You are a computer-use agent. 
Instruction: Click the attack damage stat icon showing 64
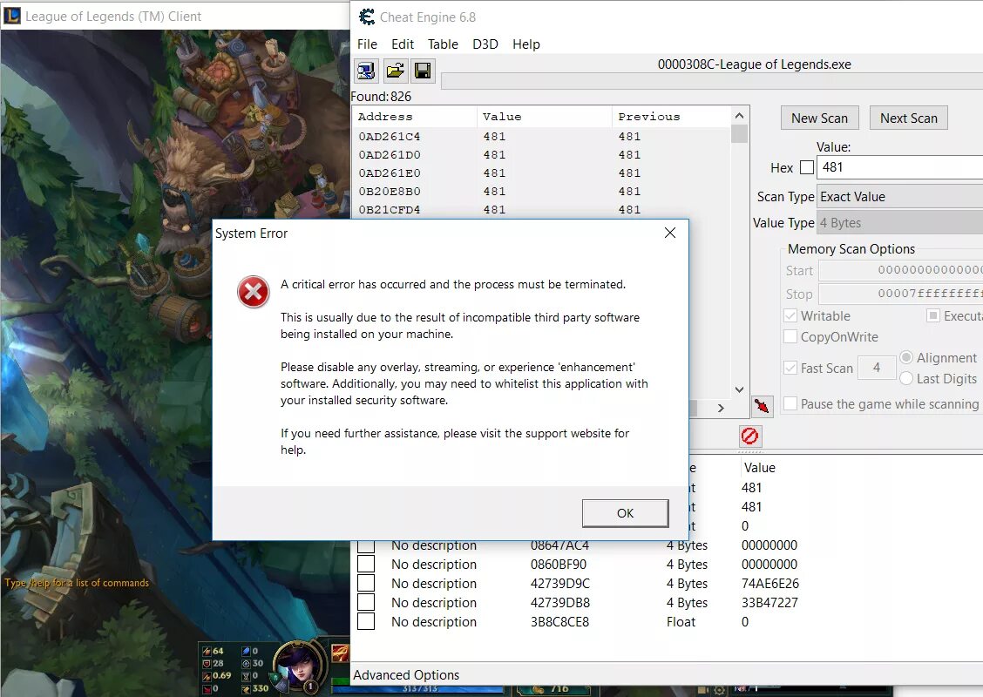click(207, 651)
